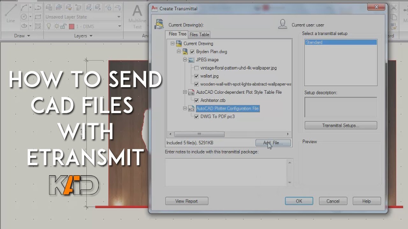The image size is (408, 229).
Task: Click Cancel in Create Transmittal dialog
Action: (333, 201)
